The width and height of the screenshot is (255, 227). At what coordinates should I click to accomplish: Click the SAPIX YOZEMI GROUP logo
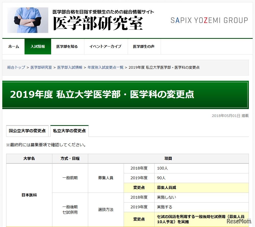209,20
